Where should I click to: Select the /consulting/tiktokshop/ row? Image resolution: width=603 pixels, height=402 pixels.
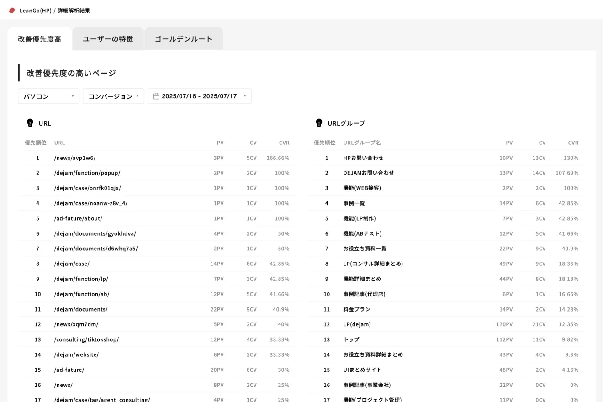pos(86,339)
